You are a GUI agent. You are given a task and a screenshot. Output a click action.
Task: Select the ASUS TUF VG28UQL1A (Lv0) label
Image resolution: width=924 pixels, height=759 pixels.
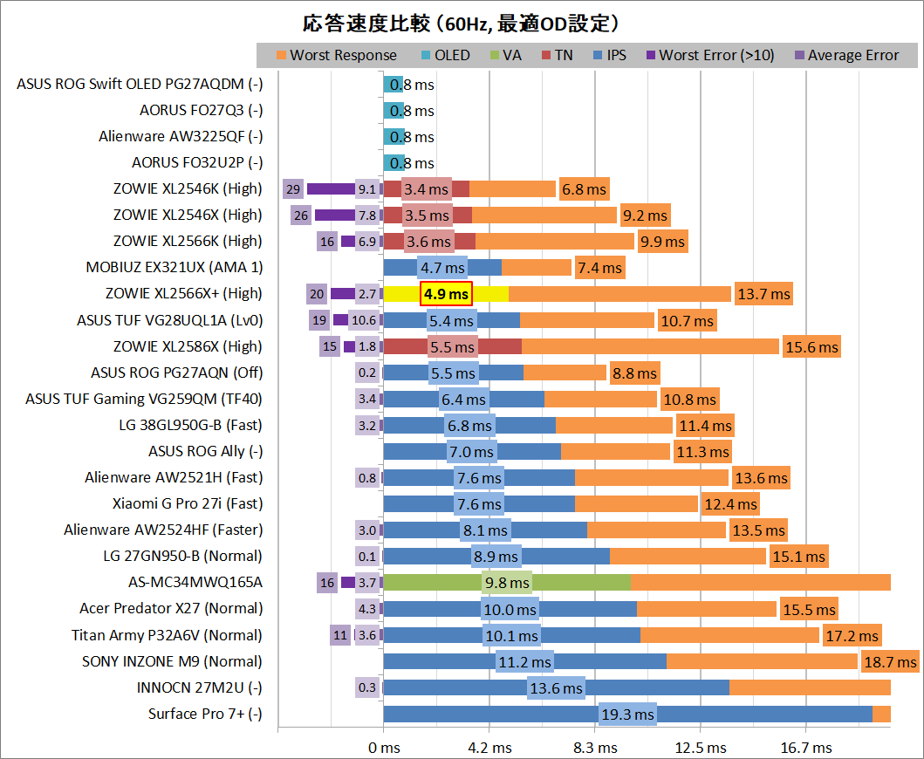coord(170,320)
